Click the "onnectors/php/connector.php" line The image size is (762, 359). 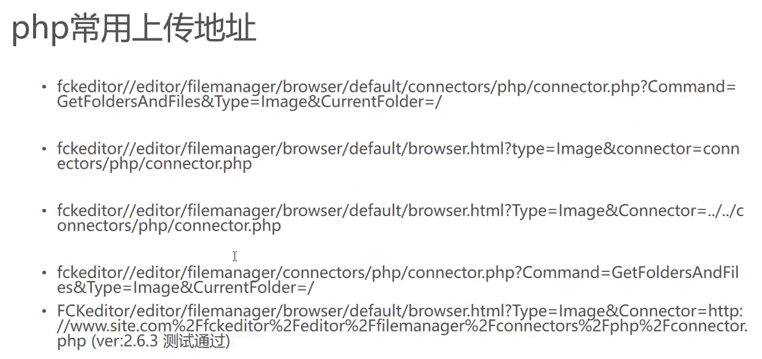tap(169, 226)
